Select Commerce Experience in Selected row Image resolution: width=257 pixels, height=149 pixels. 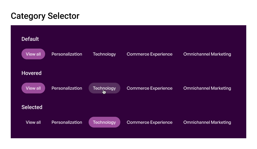click(x=150, y=122)
